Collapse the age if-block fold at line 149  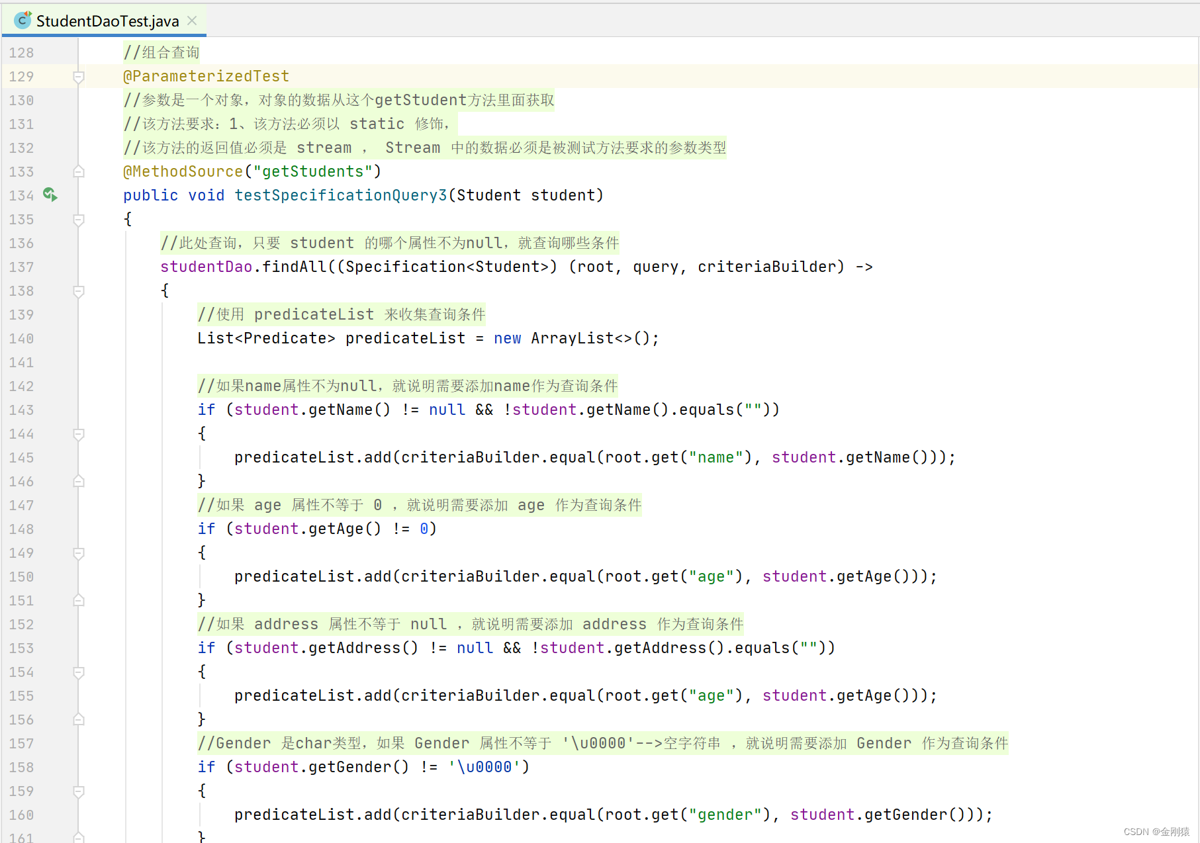pos(78,553)
